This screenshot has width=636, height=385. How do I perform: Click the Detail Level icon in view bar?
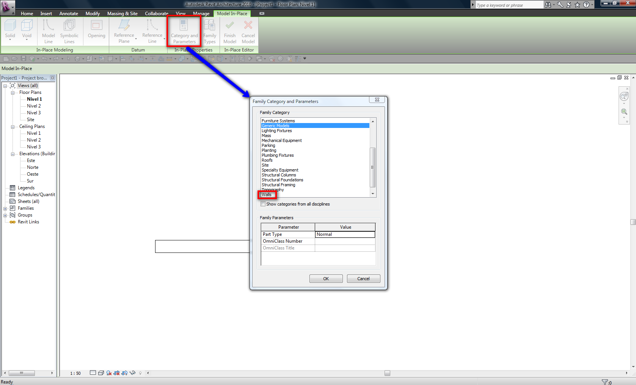click(x=93, y=373)
